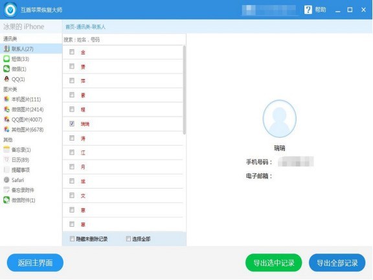The height and width of the screenshot is (280, 373).
Task: Click the contact search input field
Action: [x=124, y=40]
